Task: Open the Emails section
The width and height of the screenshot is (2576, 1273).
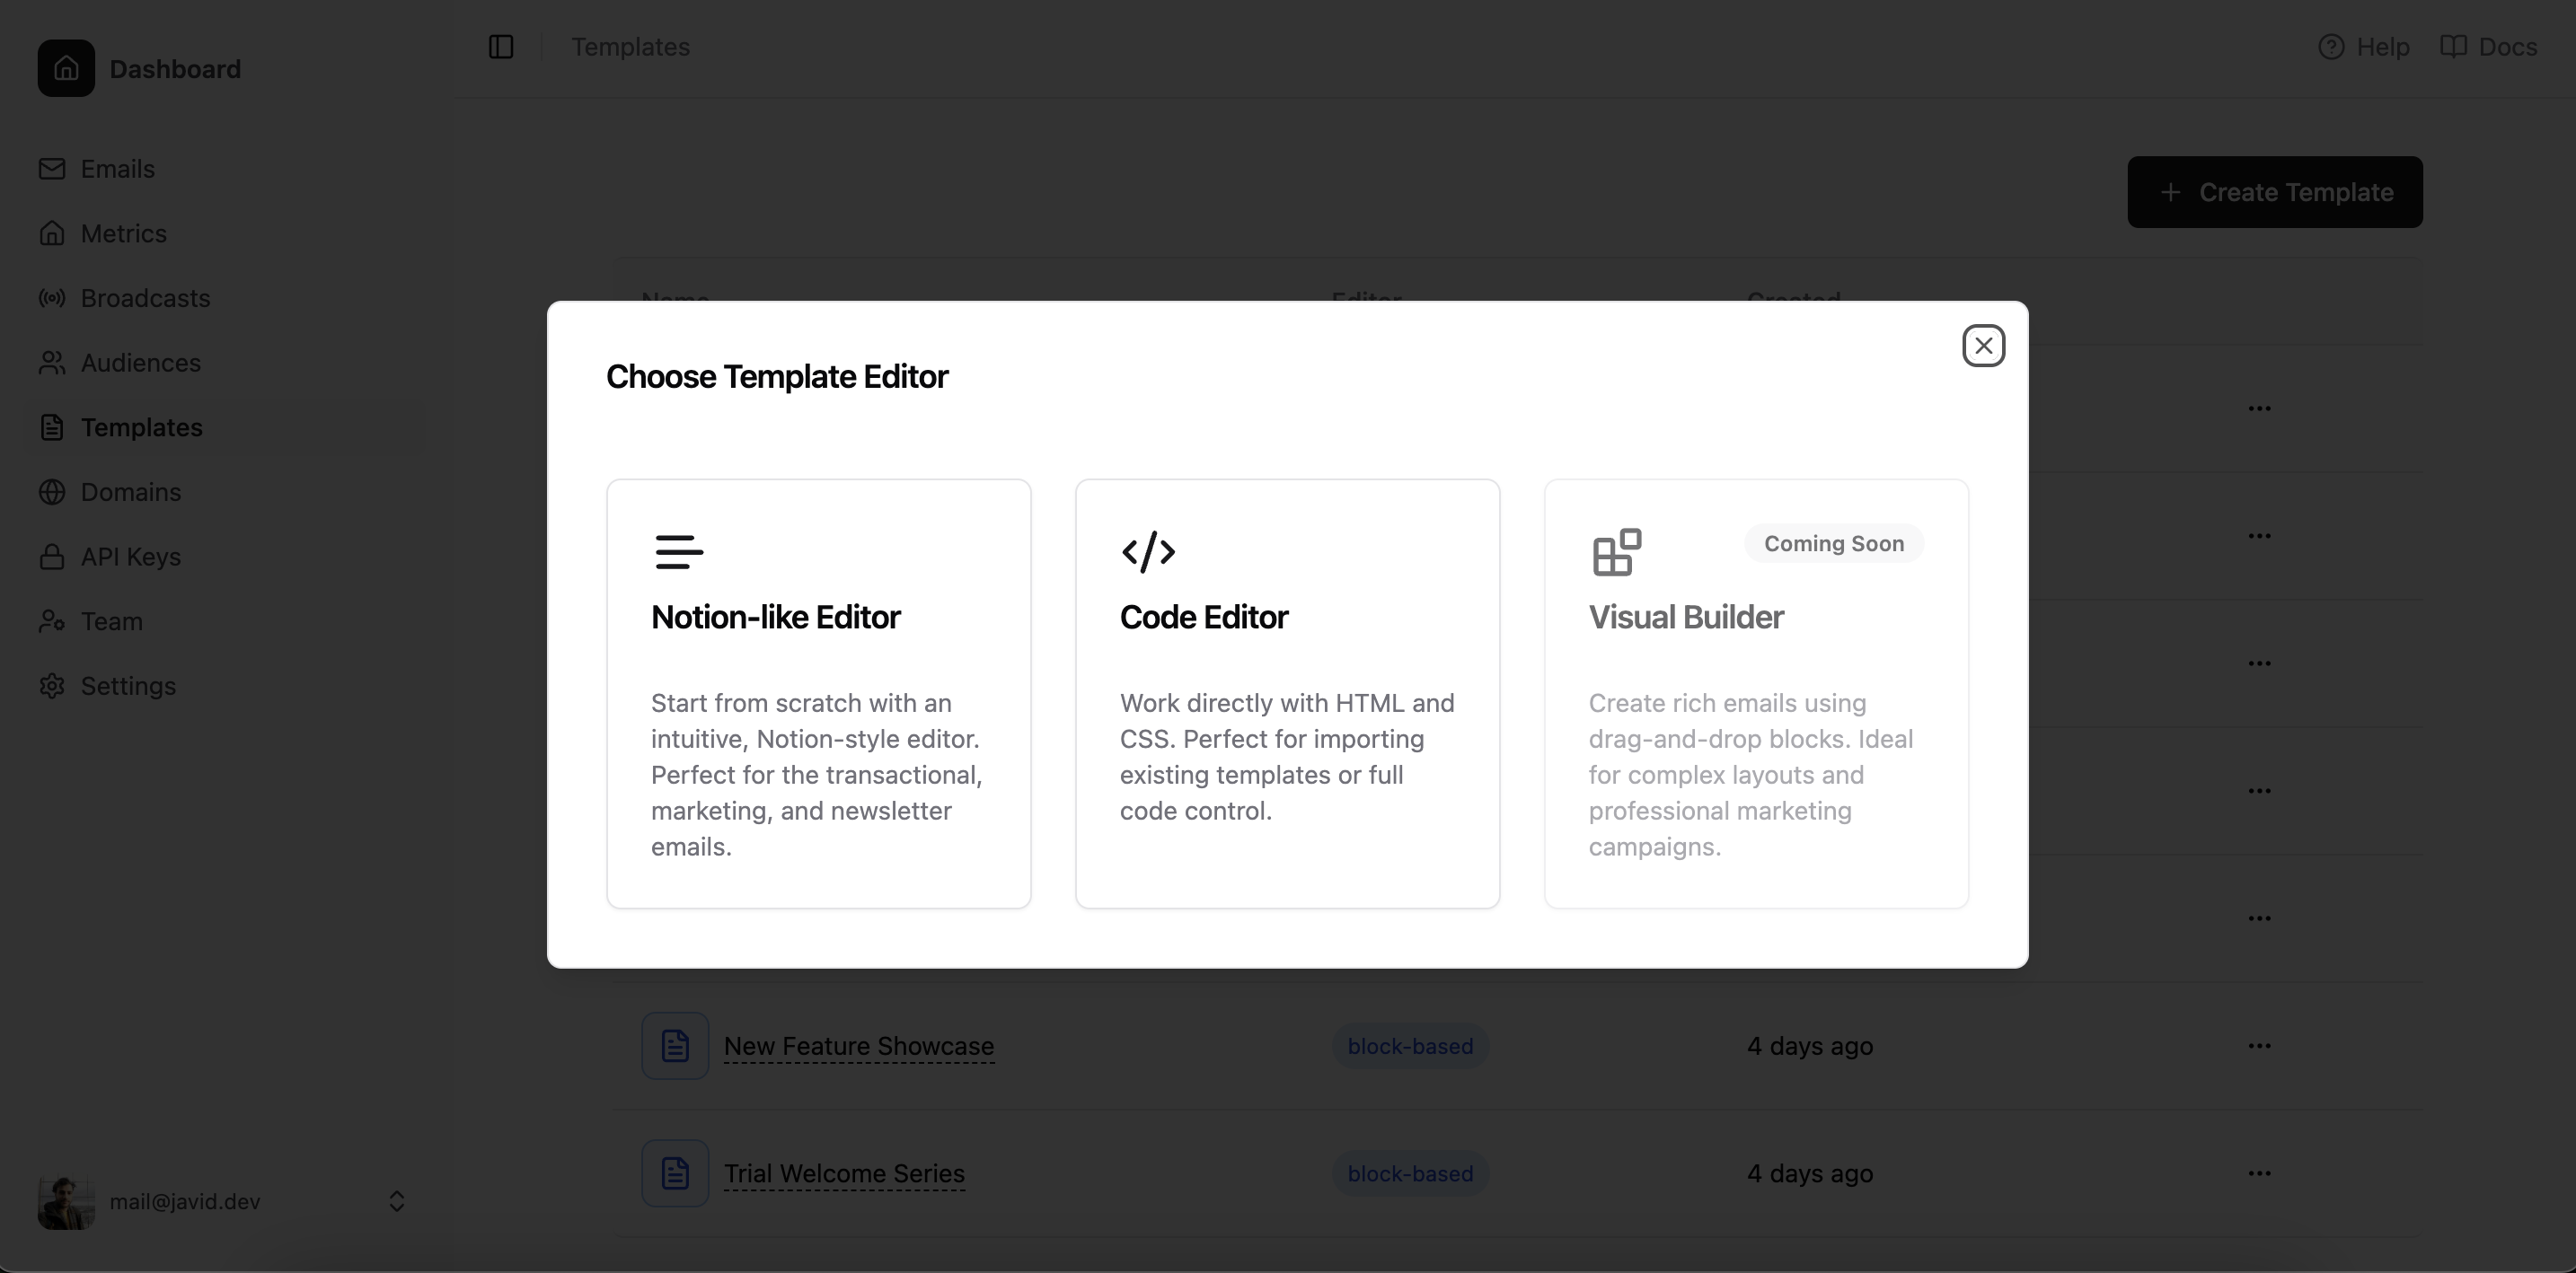Action: click(x=117, y=169)
